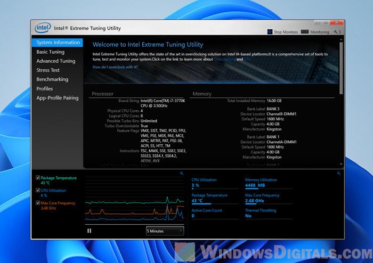Click the 'ChannelA-DIMM1' device locator value
373x263 pixels.
coord(282,142)
